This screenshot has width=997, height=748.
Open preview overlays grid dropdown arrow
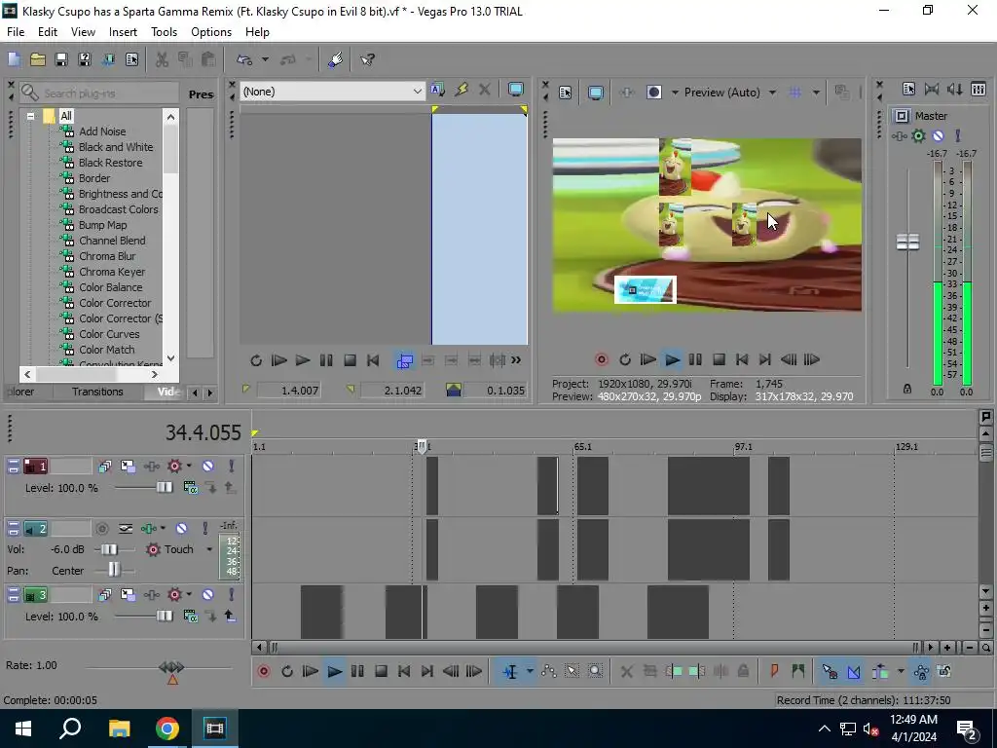[816, 93]
